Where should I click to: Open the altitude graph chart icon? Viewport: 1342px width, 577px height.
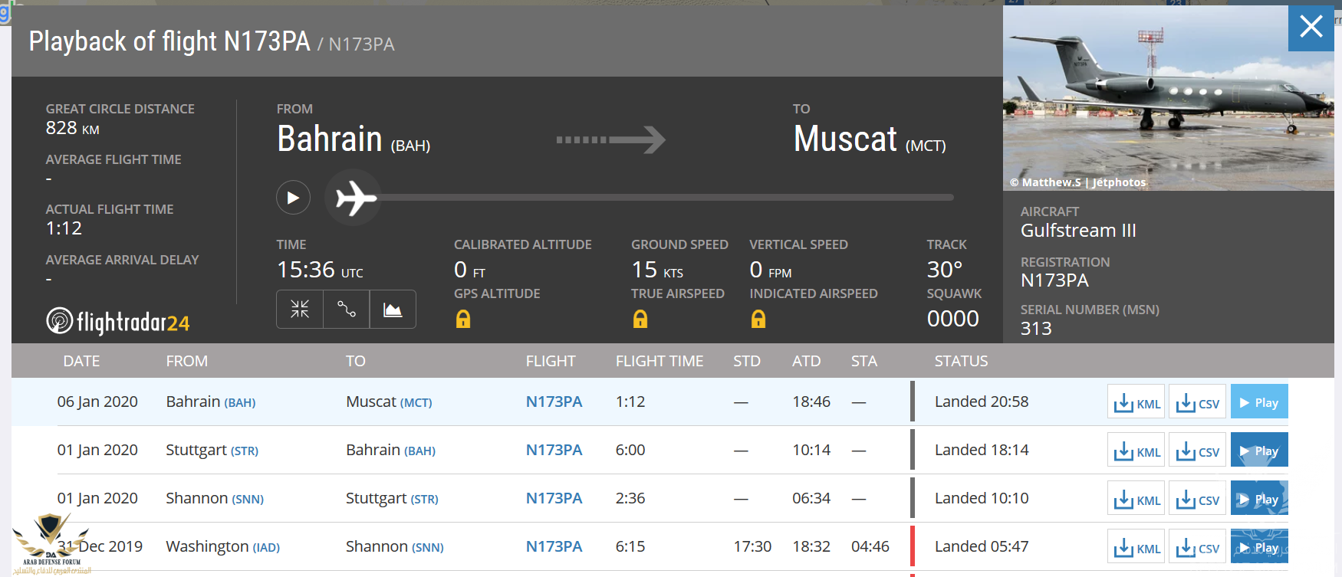[393, 310]
